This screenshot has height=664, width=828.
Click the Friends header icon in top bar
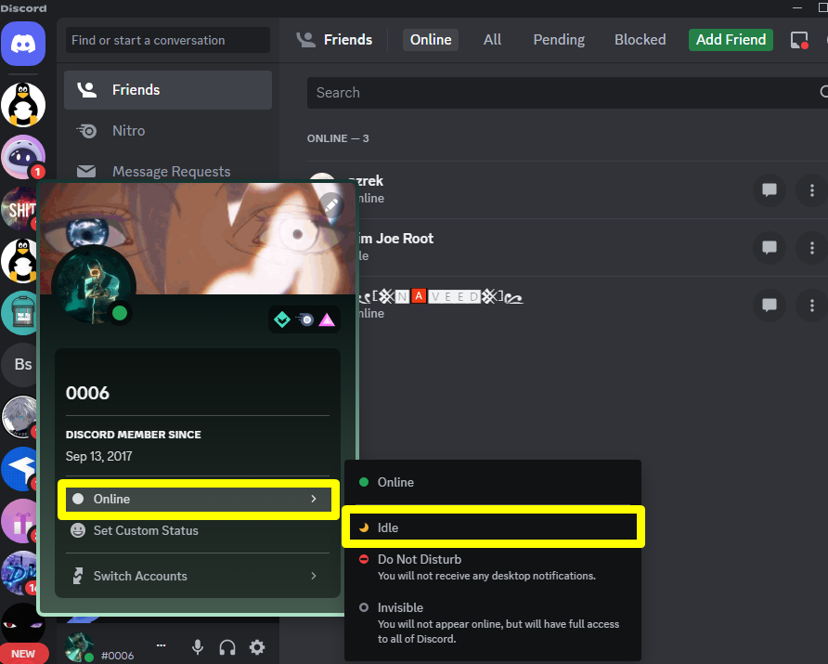pyautogui.click(x=305, y=40)
